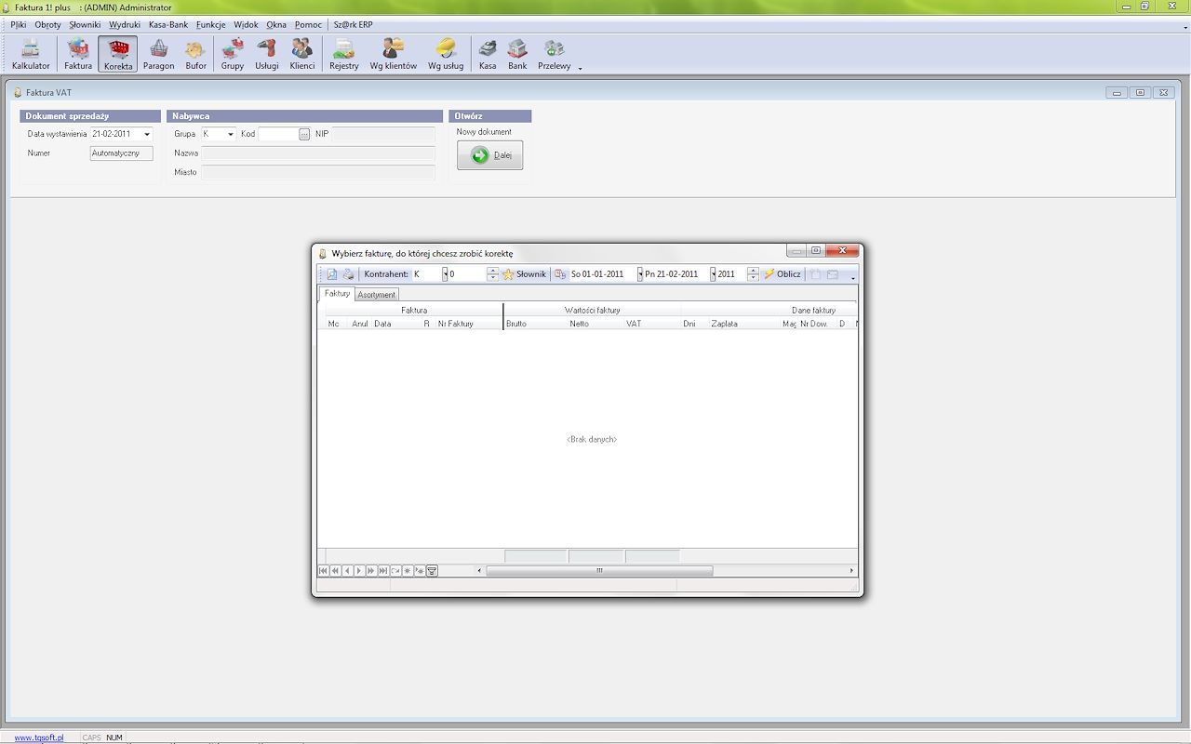
Task: Open the Słowniki menu
Action: (85, 25)
